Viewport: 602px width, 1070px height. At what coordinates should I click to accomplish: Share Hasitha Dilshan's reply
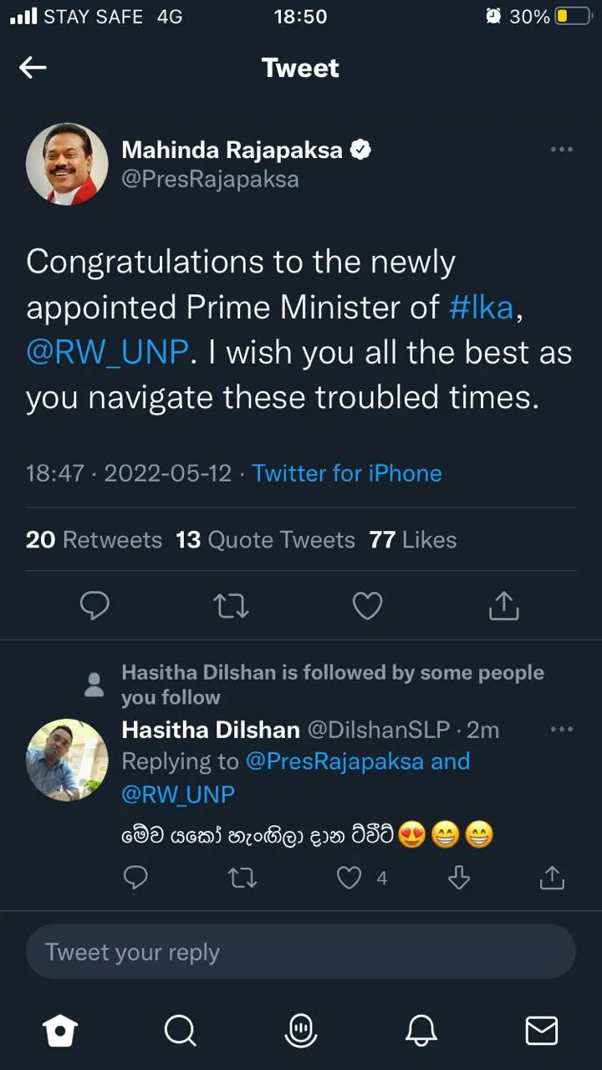pyautogui.click(x=552, y=877)
